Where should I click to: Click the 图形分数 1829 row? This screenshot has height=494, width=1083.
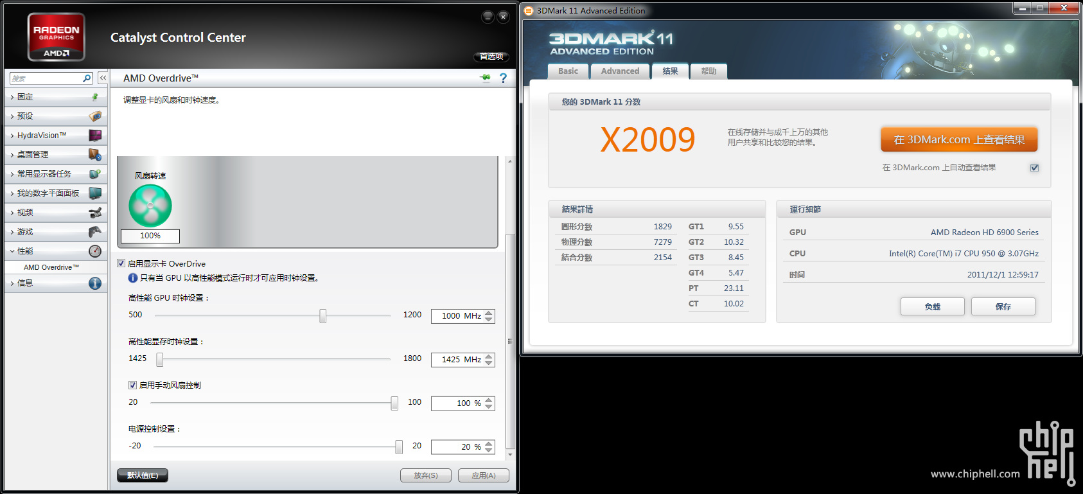pyautogui.click(x=617, y=227)
